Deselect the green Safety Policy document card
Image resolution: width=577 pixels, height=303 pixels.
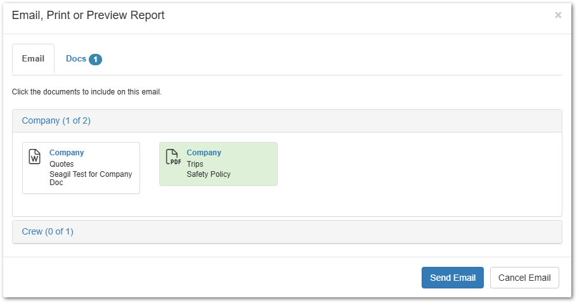point(218,164)
